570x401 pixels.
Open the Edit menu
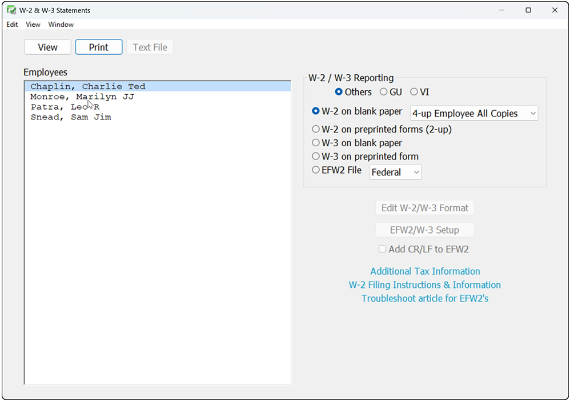[x=12, y=25]
